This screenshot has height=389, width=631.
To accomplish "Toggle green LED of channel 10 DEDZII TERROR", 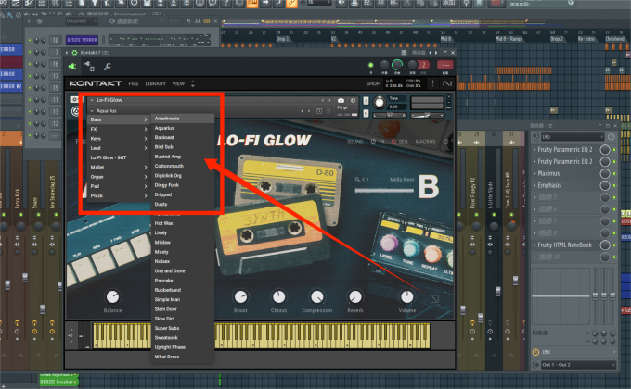I will tap(30, 40).
